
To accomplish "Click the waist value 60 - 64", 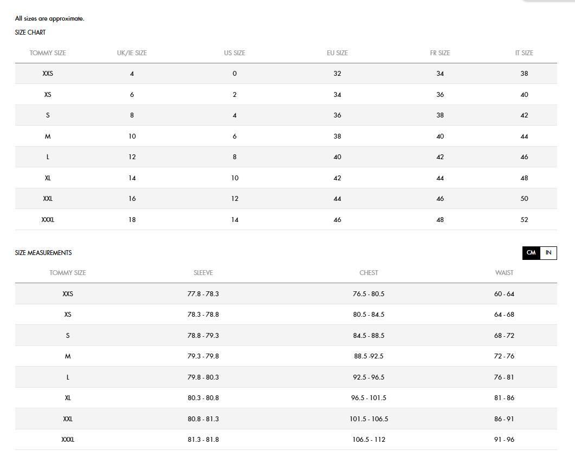I will coord(504,294).
